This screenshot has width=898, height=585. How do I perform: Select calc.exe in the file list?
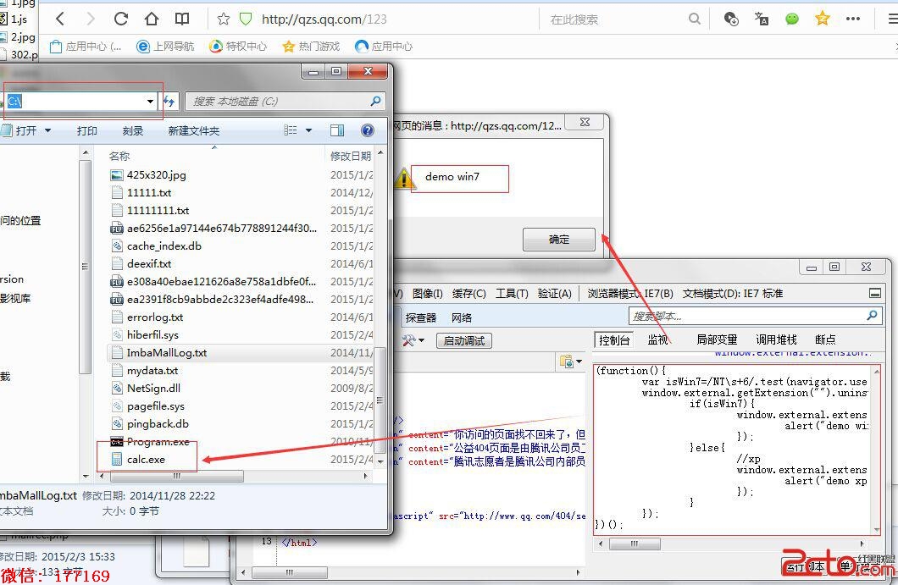[146, 460]
